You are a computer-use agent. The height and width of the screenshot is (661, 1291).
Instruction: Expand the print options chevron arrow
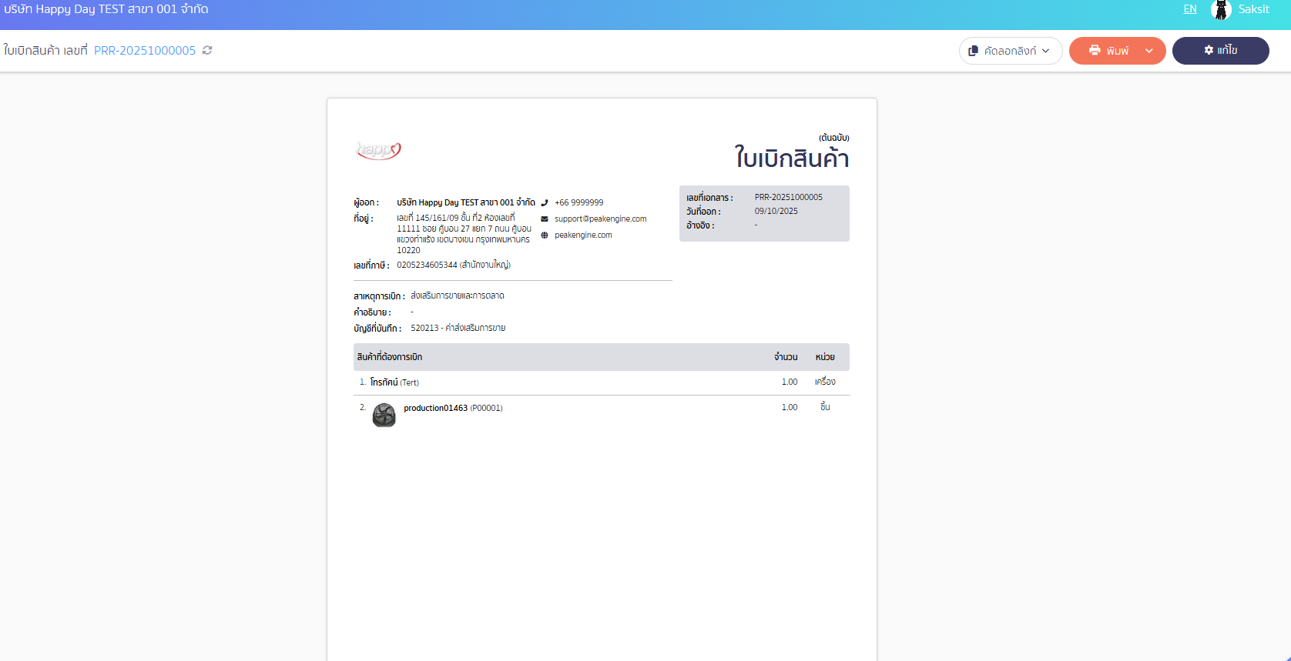[x=1148, y=51]
